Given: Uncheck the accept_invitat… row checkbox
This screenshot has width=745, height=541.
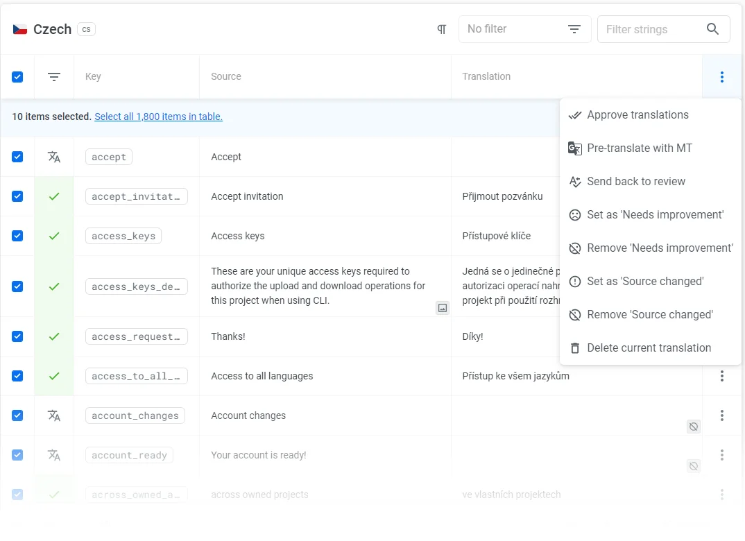Looking at the screenshot, I should [17, 196].
